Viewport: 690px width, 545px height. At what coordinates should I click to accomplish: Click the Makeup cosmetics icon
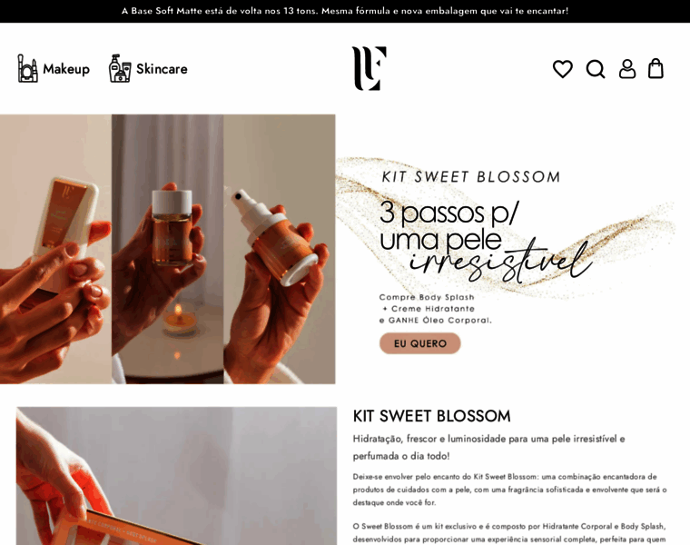(x=27, y=68)
